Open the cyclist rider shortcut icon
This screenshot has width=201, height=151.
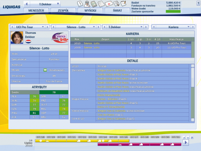tap(87, 4)
